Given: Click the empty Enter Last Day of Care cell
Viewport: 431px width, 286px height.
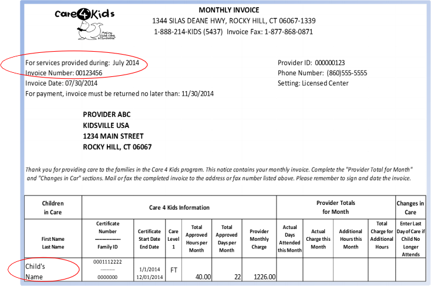Looking at the screenshot, I should pos(410,270).
